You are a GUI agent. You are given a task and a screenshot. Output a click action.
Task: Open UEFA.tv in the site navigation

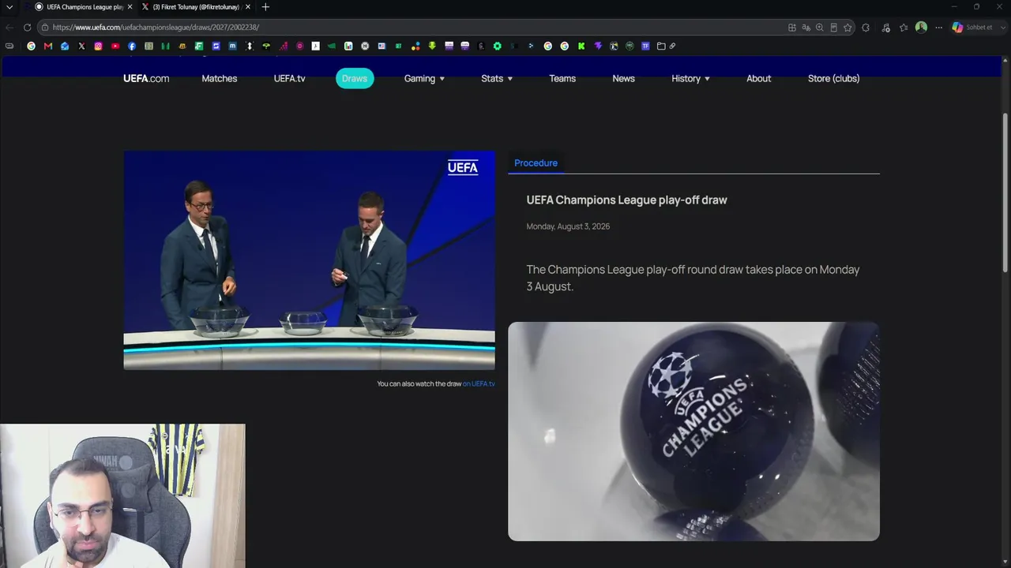tap(289, 78)
